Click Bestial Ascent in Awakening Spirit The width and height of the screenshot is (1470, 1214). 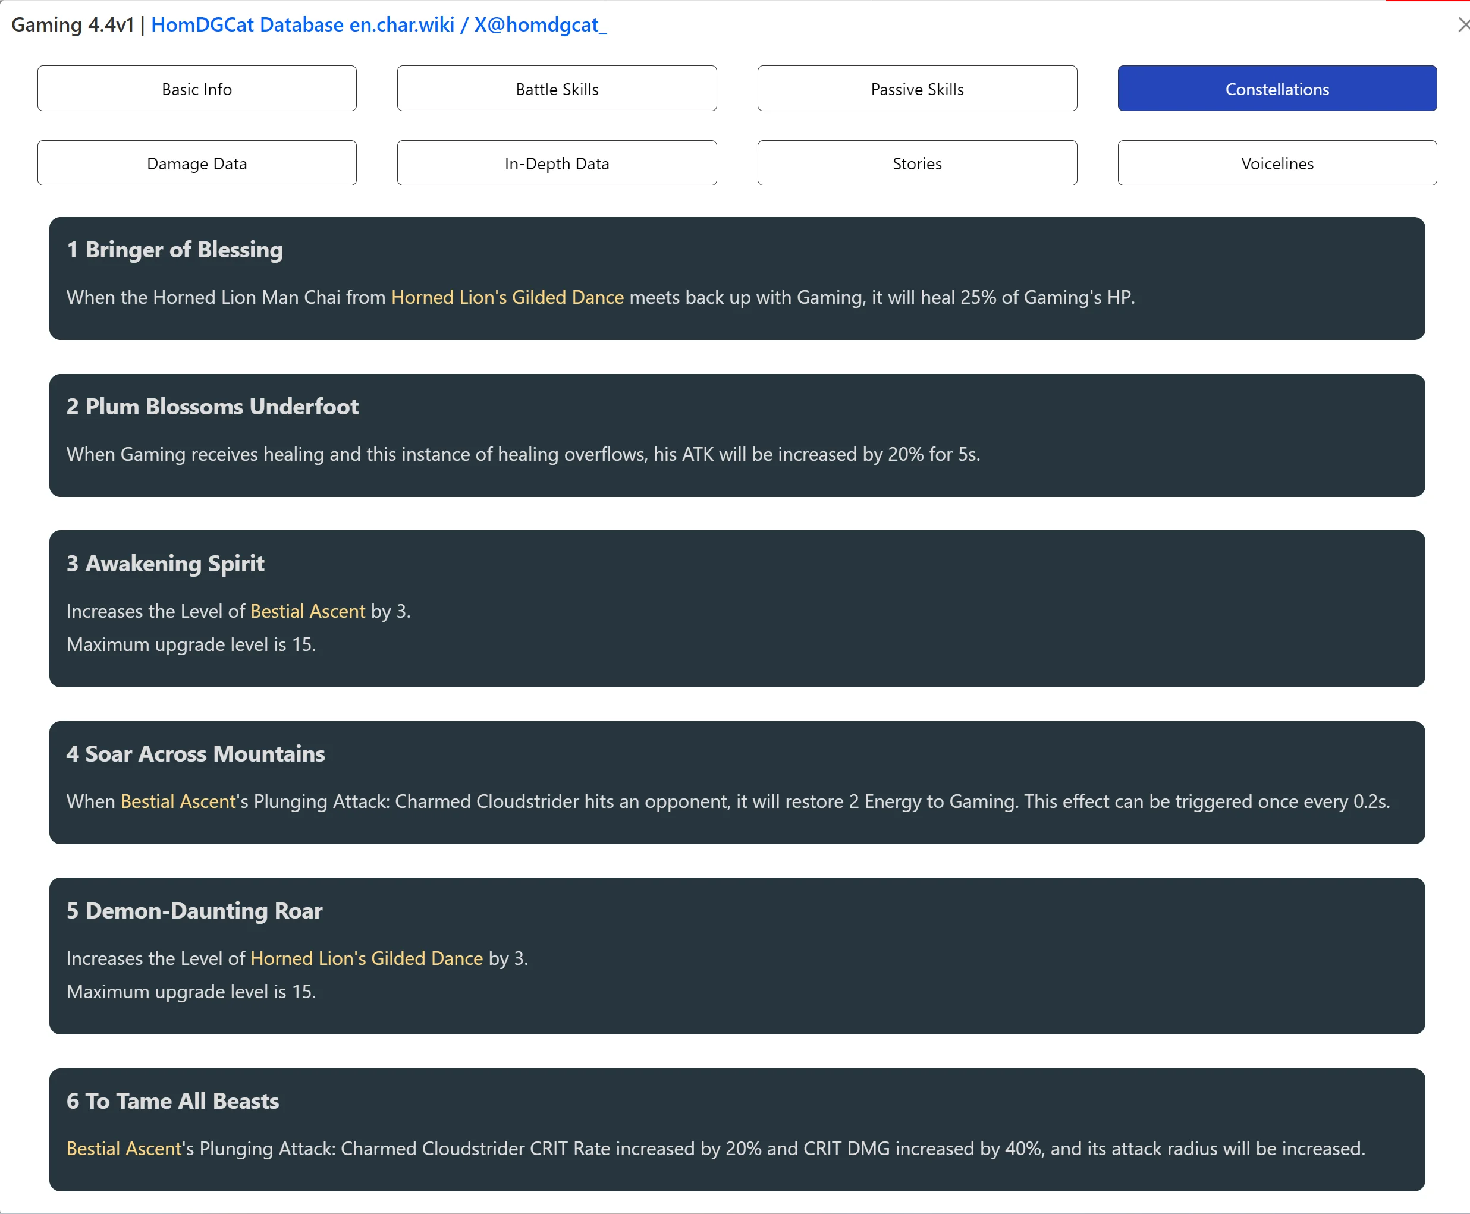point(307,611)
